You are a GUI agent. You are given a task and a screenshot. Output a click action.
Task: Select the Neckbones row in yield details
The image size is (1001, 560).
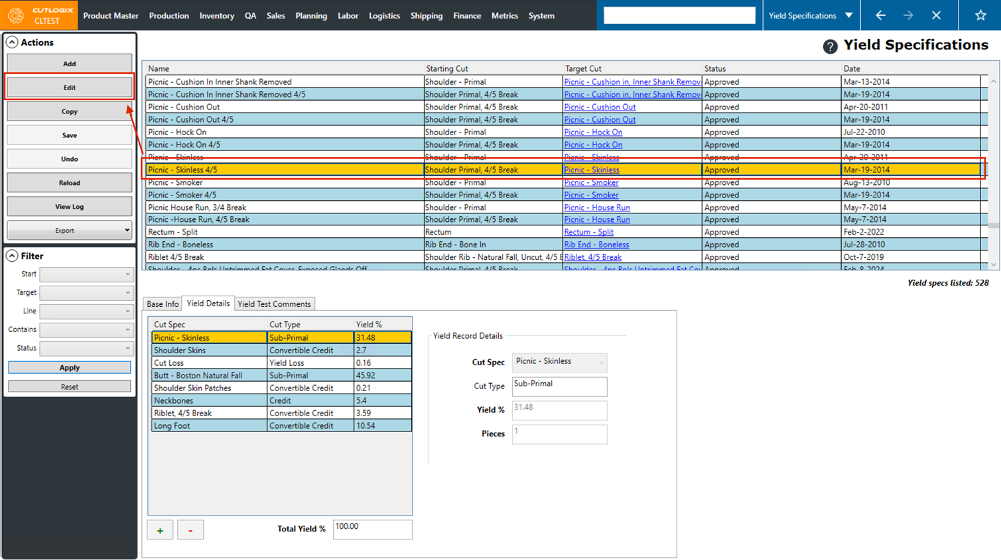pyautogui.click(x=209, y=401)
